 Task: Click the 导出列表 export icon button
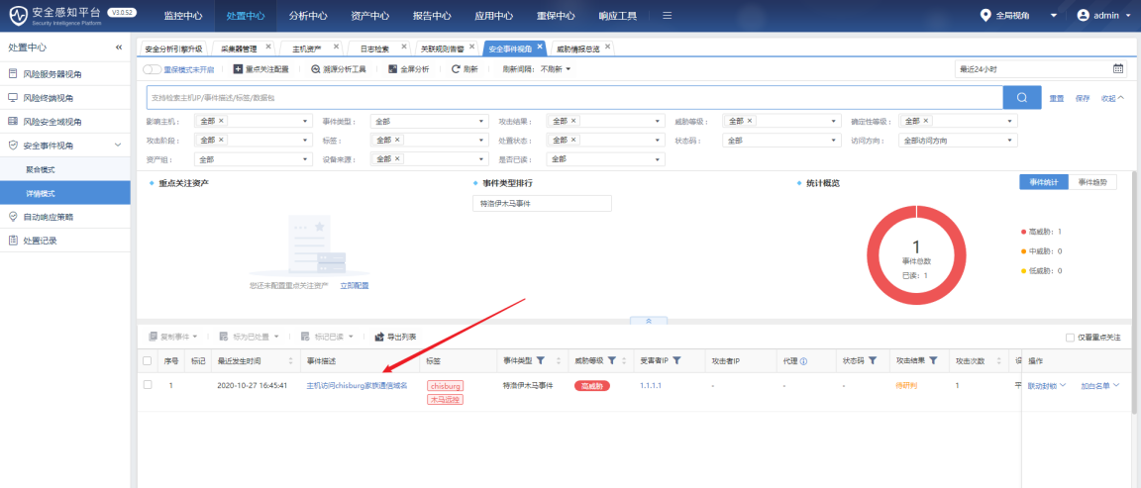(x=379, y=337)
